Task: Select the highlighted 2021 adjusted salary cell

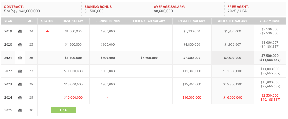Action: tap(233, 58)
